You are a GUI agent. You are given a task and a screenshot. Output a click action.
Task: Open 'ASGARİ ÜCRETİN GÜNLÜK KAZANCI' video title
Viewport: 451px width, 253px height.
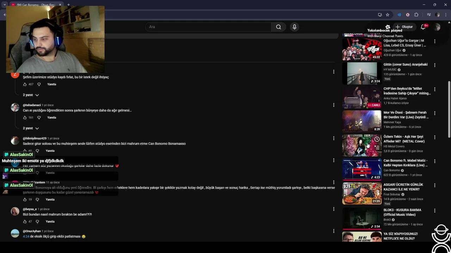tap(403, 187)
